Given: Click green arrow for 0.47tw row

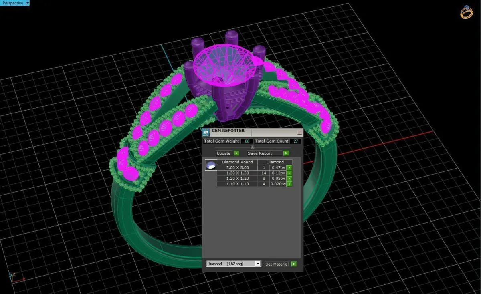Looking at the screenshot, I should click(289, 167).
